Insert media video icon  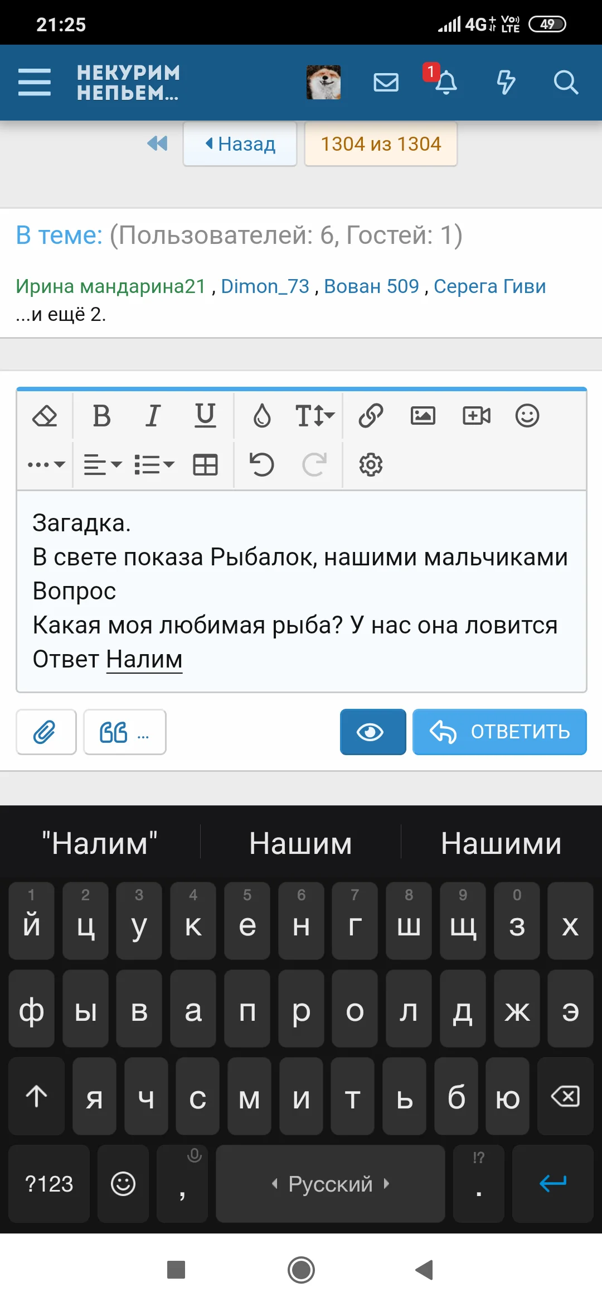click(x=477, y=416)
